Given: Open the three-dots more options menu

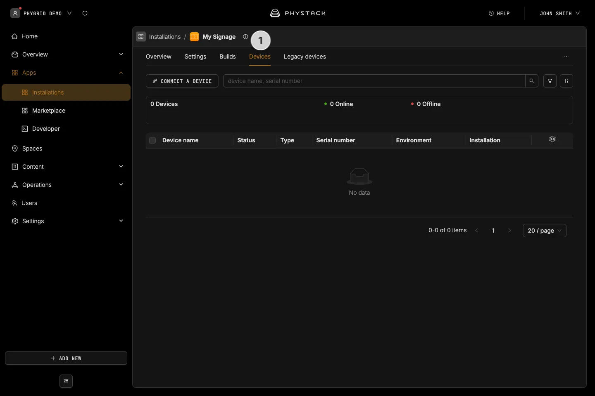Looking at the screenshot, I should 566,57.
